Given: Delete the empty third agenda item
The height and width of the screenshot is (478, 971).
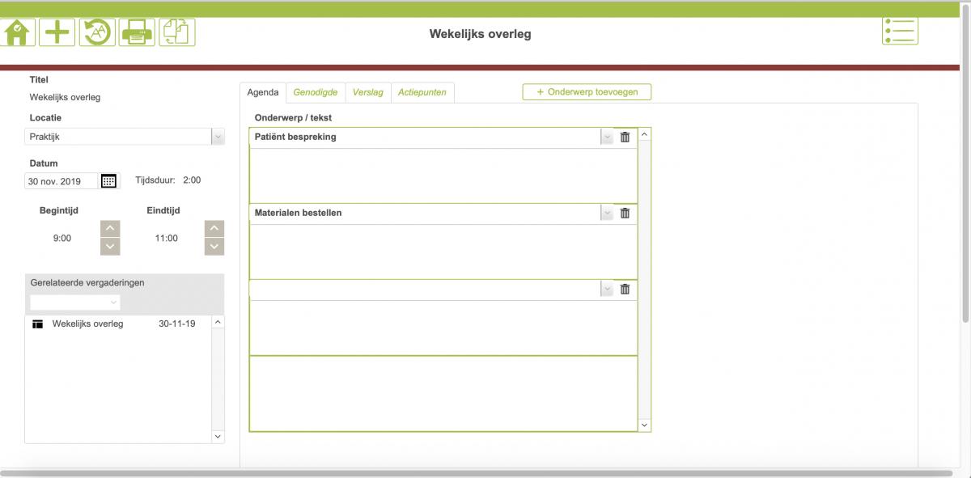Looking at the screenshot, I should 625,289.
